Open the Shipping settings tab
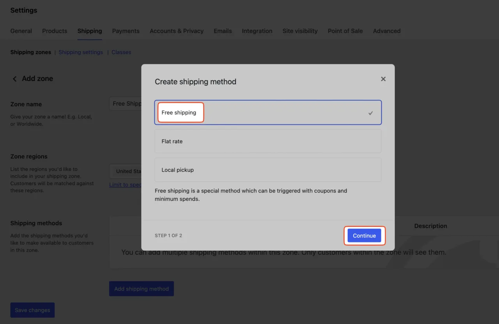Image resolution: width=499 pixels, height=324 pixels. tap(90, 31)
